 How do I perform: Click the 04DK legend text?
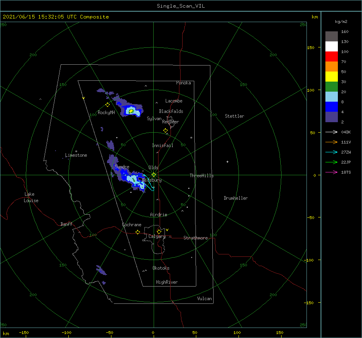coord(346,132)
